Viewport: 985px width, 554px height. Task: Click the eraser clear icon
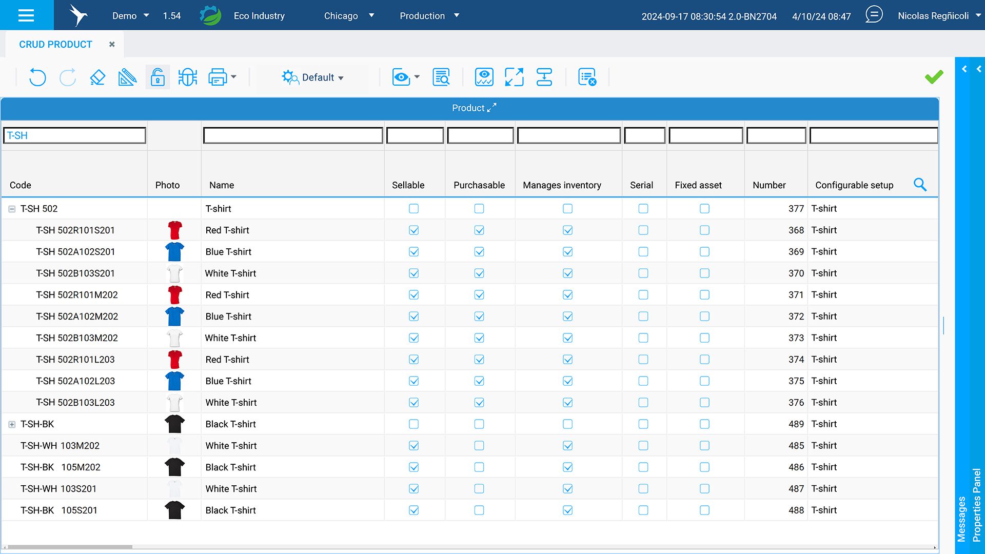pyautogui.click(x=97, y=77)
